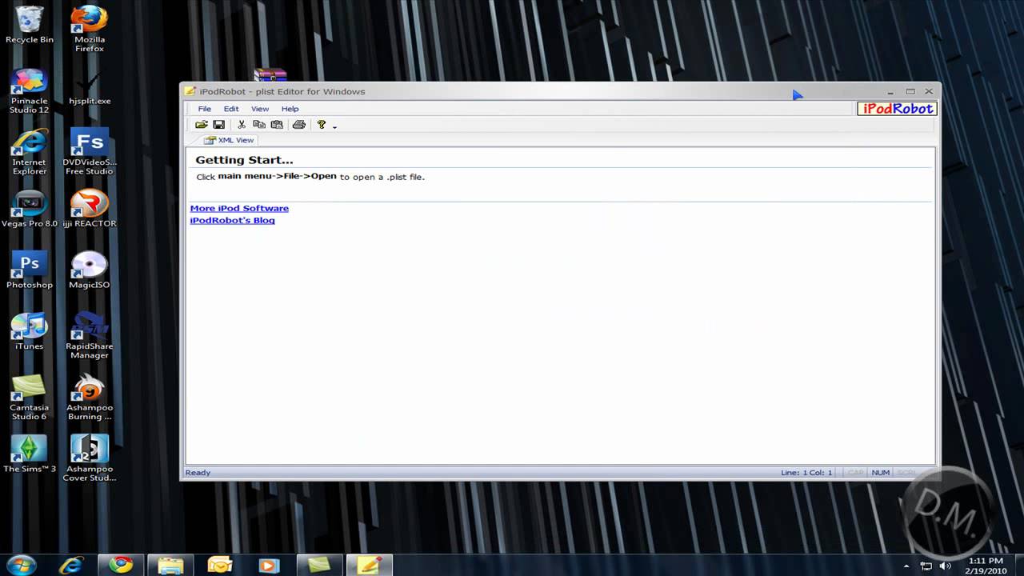
Task: Follow the More iPod Software link
Action: (239, 208)
